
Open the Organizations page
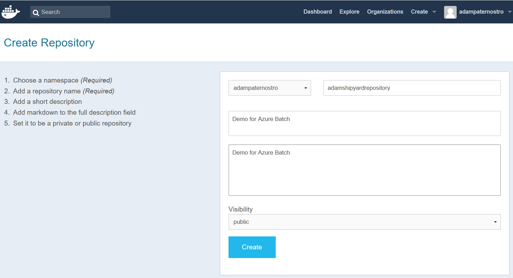[385, 12]
